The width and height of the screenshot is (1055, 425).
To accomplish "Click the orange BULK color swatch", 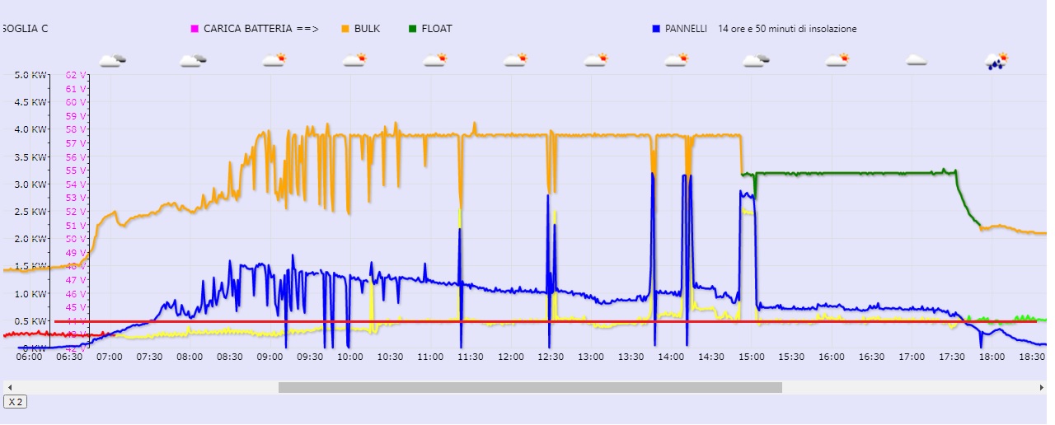I will click(x=346, y=29).
